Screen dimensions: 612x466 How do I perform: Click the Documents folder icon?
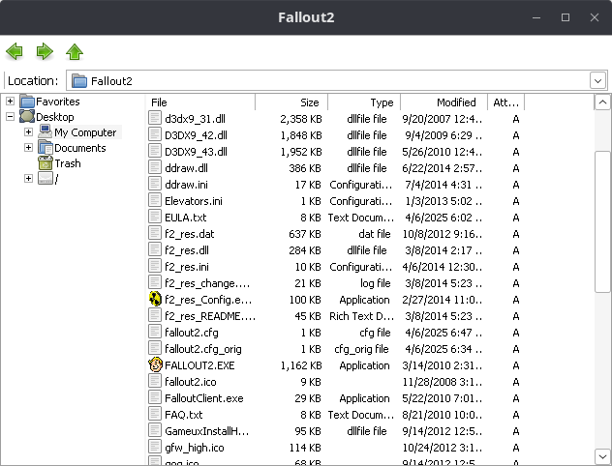click(46, 148)
